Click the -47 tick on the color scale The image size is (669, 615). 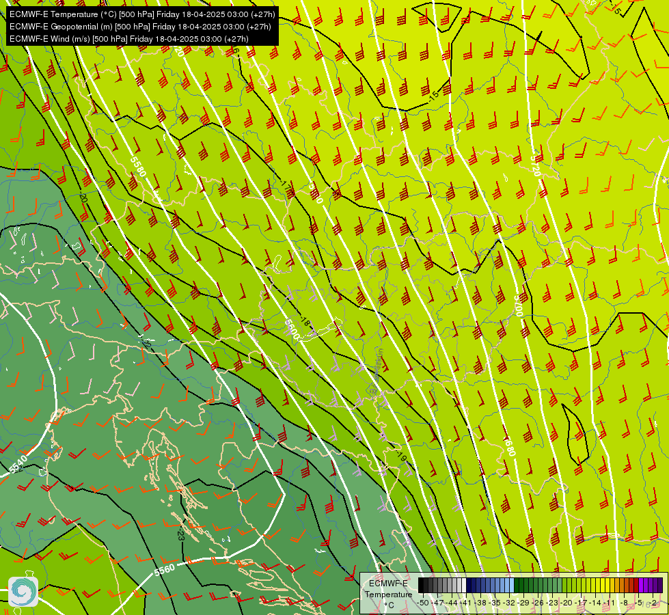click(x=437, y=603)
